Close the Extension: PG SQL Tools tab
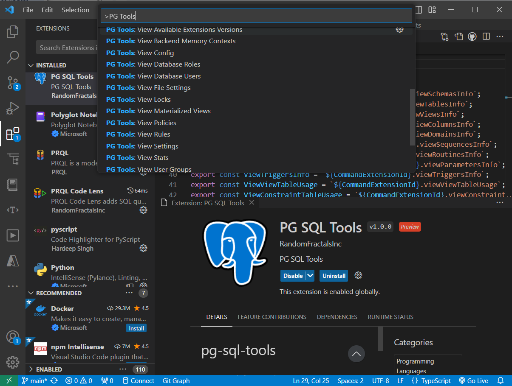Screen dimensions: 512x386 [x=252, y=203]
